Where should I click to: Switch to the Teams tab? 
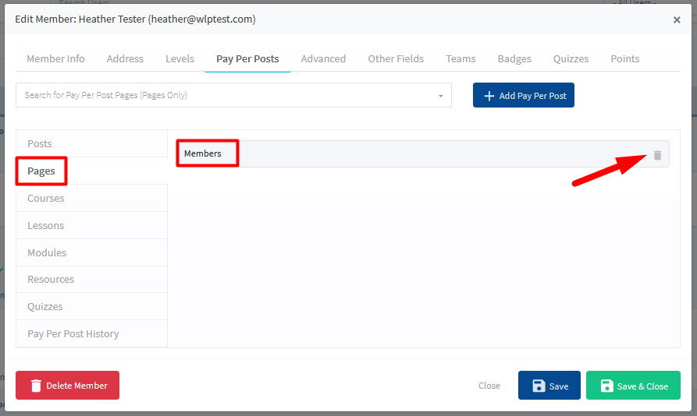click(x=461, y=59)
